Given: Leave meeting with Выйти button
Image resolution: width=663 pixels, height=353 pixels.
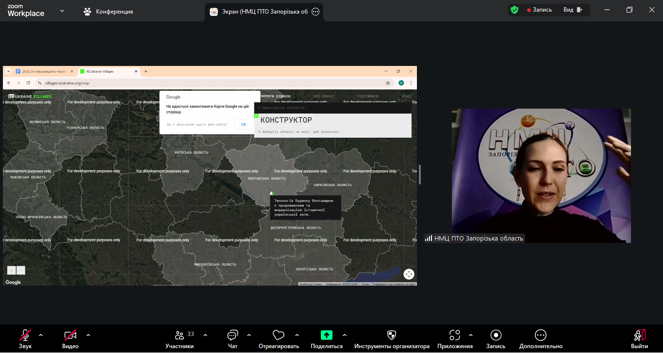Looking at the screenshot, I should (x=639, y=339).
